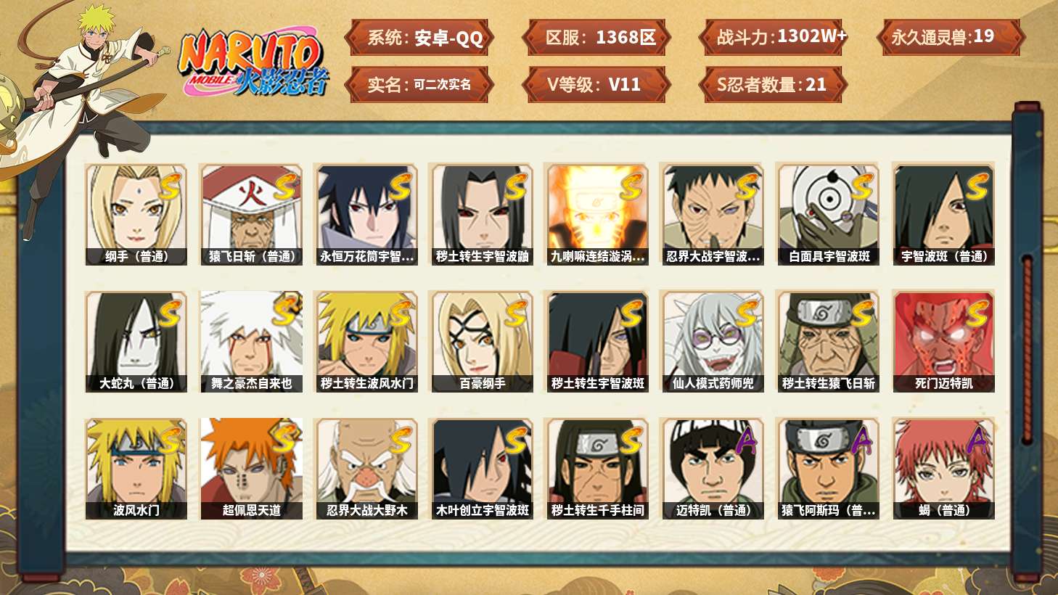The image size is (1058, 595).
Task: Select the 百豪纲手 ninja icon
Action: 482,342
